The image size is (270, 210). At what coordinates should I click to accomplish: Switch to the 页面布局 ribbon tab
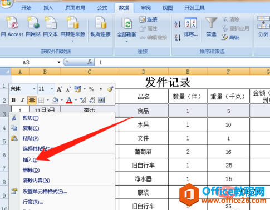[x=75, y=8]
